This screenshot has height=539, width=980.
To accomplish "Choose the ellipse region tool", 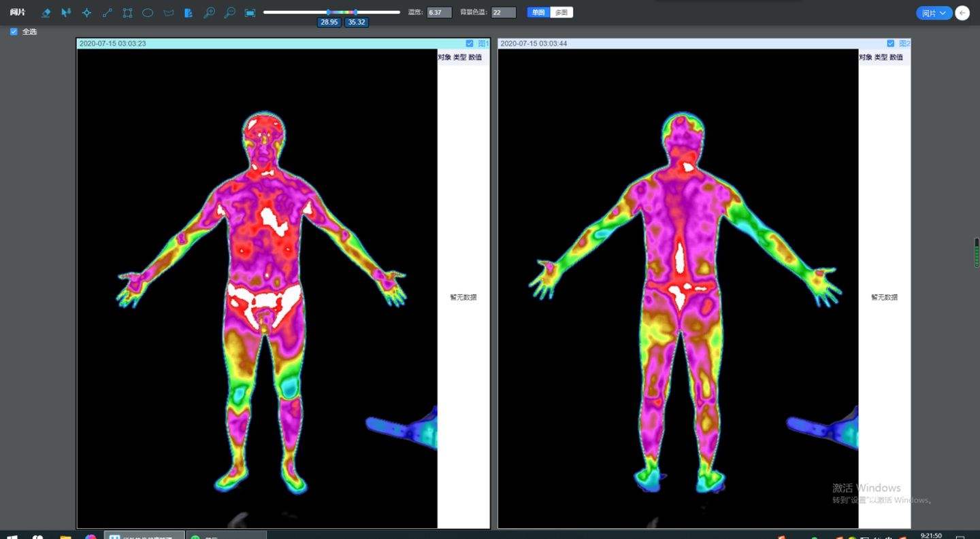I will 148,13.
